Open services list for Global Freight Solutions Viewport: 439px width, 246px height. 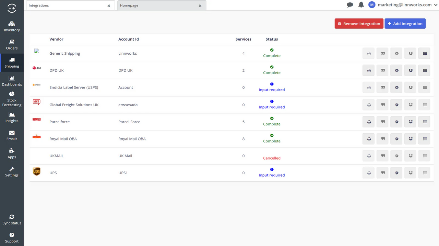[x=425, y=105]
